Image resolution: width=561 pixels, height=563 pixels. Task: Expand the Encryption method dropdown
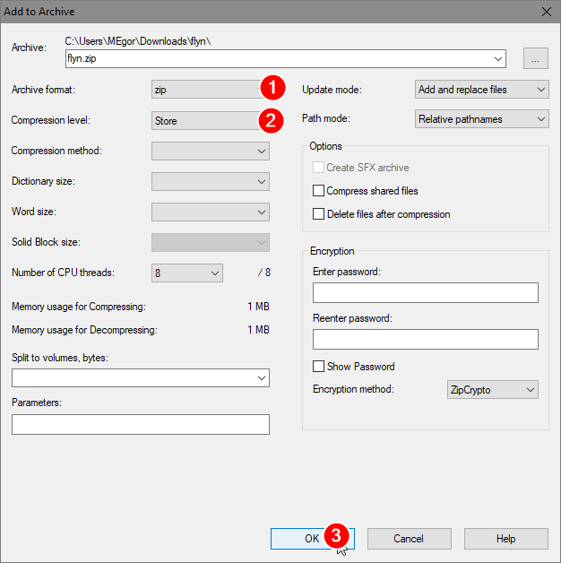click(x=492, y=390)
